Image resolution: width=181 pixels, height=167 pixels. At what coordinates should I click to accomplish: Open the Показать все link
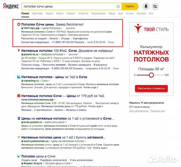click(158, 111)
